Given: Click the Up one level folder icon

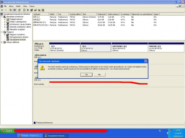Looking at the screenshot, I should click(11, 10).
